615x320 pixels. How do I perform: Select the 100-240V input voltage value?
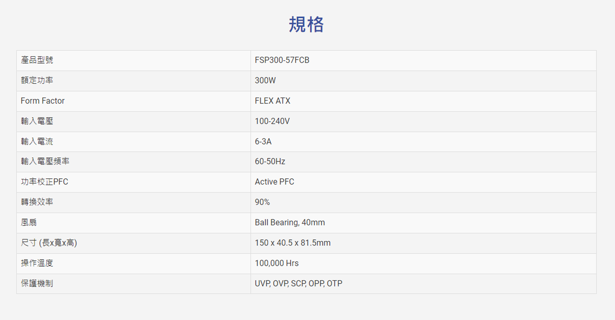click(x=272, y=121)
